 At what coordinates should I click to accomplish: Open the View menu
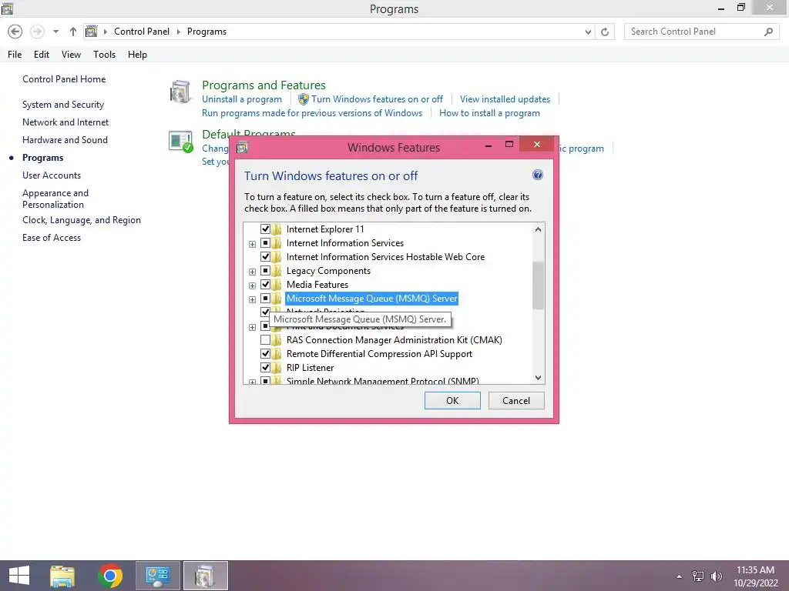tap(71, 55)
